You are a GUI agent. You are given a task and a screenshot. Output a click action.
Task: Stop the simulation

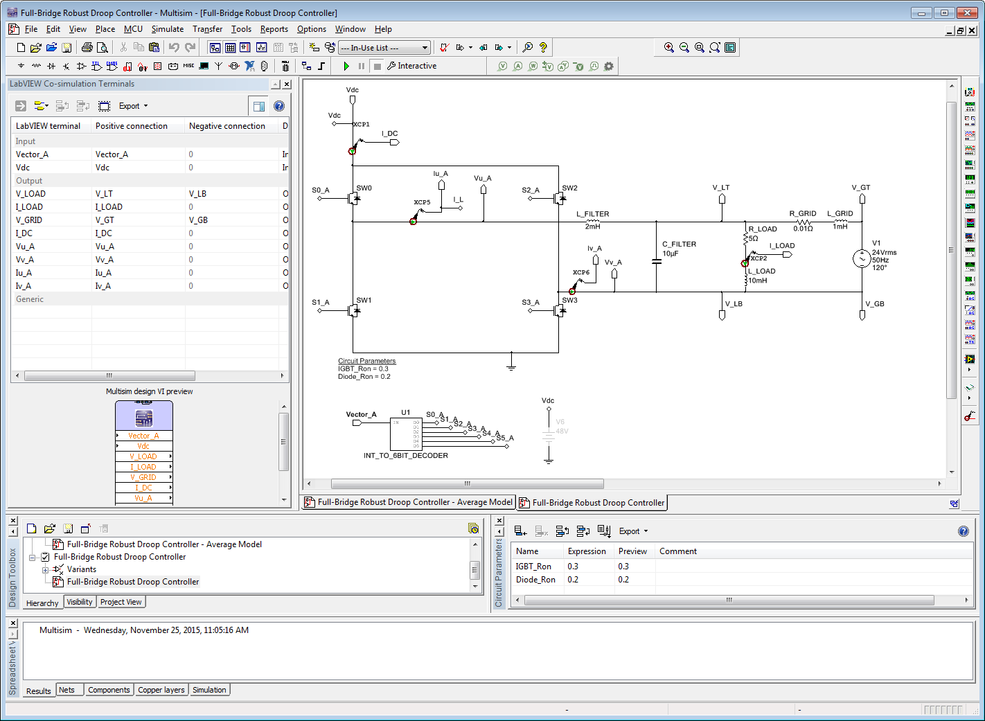coord(377,66)
